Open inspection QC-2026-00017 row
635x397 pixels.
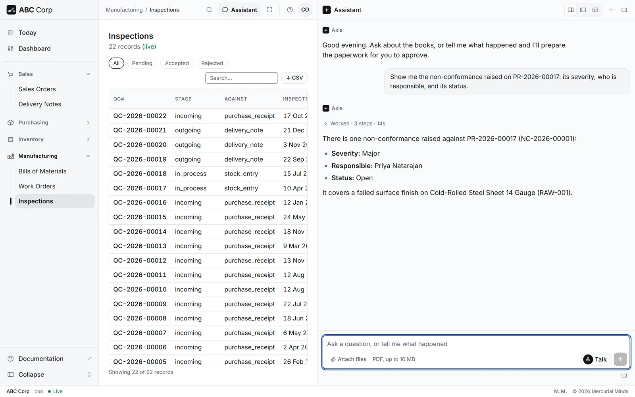pyautogui.click(x=208, y=188)
